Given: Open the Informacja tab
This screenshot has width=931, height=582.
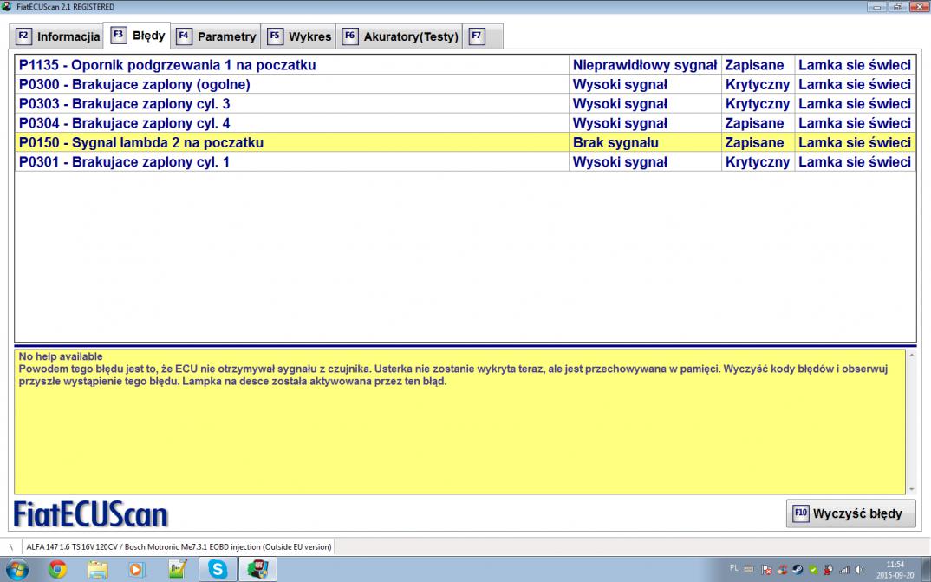Looking at the screenshot, I should click(57, 36).
